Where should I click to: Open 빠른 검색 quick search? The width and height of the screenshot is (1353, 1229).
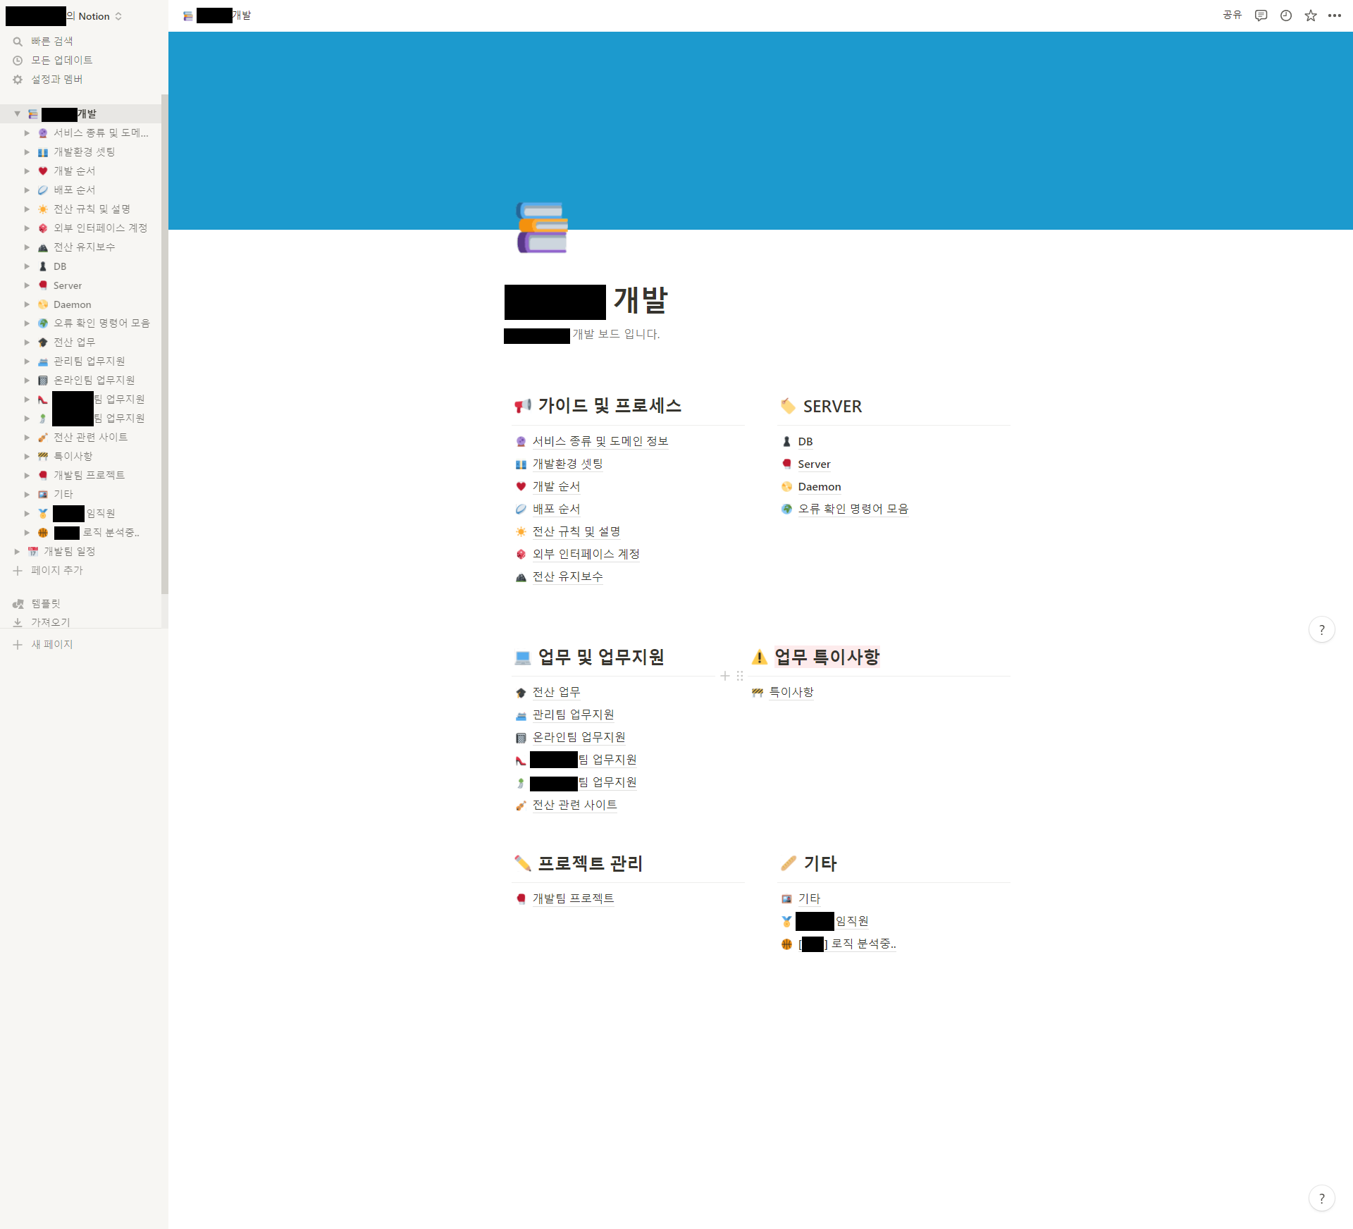(x=51, y=41)
